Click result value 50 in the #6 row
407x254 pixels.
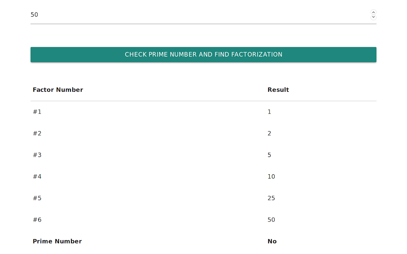[271, 220]
